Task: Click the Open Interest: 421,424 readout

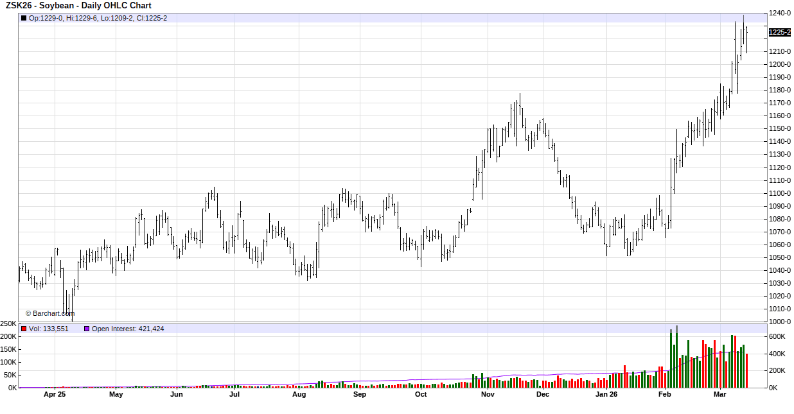Action: [128, 329]
